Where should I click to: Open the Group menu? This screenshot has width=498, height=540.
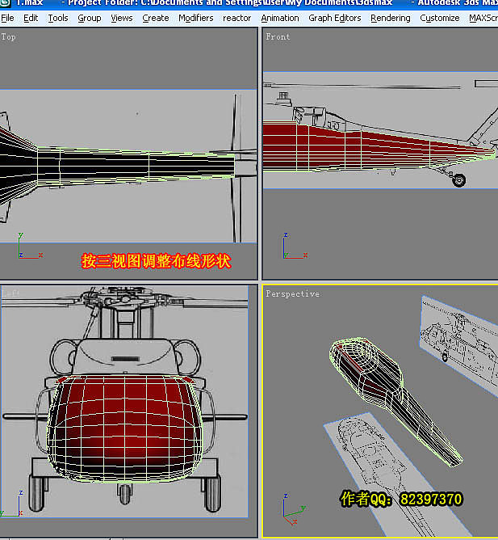pyautogui.click(x=90, y=18)
